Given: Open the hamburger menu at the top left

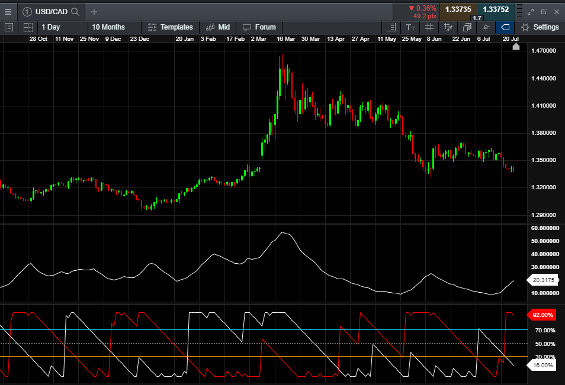Looking at the screenshot, I should pos(8,12).
